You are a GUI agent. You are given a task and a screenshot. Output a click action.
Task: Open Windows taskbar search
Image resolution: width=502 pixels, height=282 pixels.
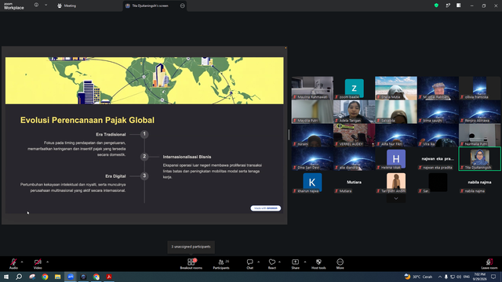pyautogui.click(x=19, y=277)
